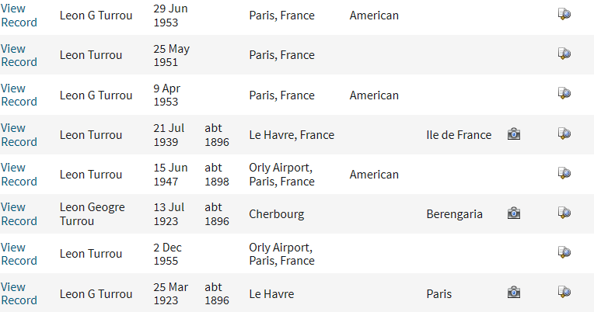Open camera image icon for Paris ship row

(x=514, y=293)
